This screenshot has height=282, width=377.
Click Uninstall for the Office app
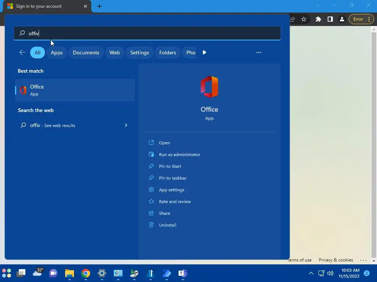(168, 225)
